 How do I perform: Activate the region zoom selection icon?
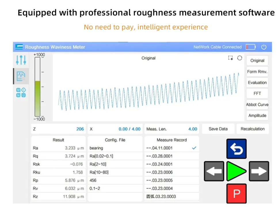230,58
